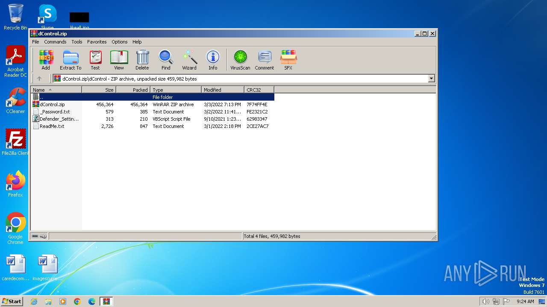Click 'VBScript Script File' type cell
Viewport: 547px width, 307px height.
pyautogui.click(x=171, y=119)
